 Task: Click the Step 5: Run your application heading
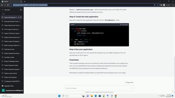[81, 49]
